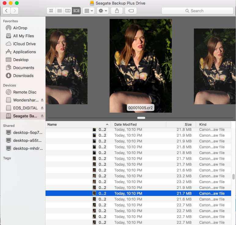Click the 00001005.cr2 filename label

coord(140,108)
